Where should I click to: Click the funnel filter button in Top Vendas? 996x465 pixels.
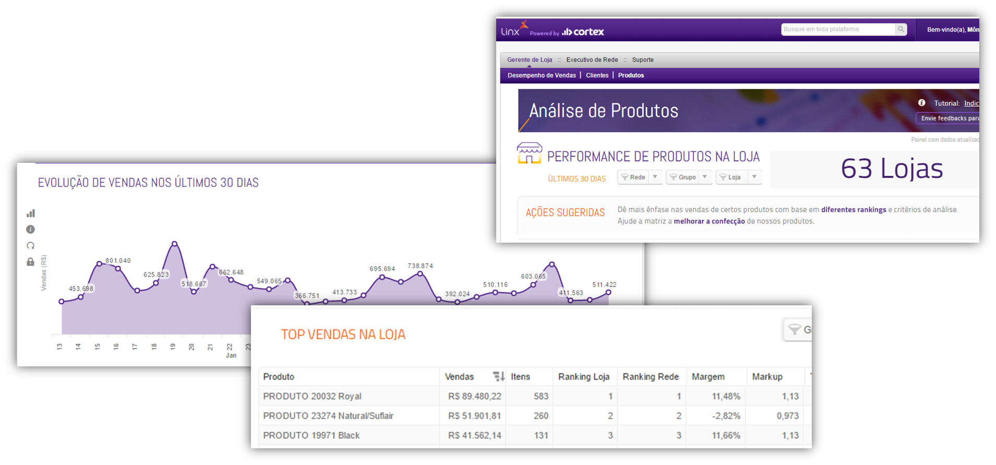click(797, 329)
